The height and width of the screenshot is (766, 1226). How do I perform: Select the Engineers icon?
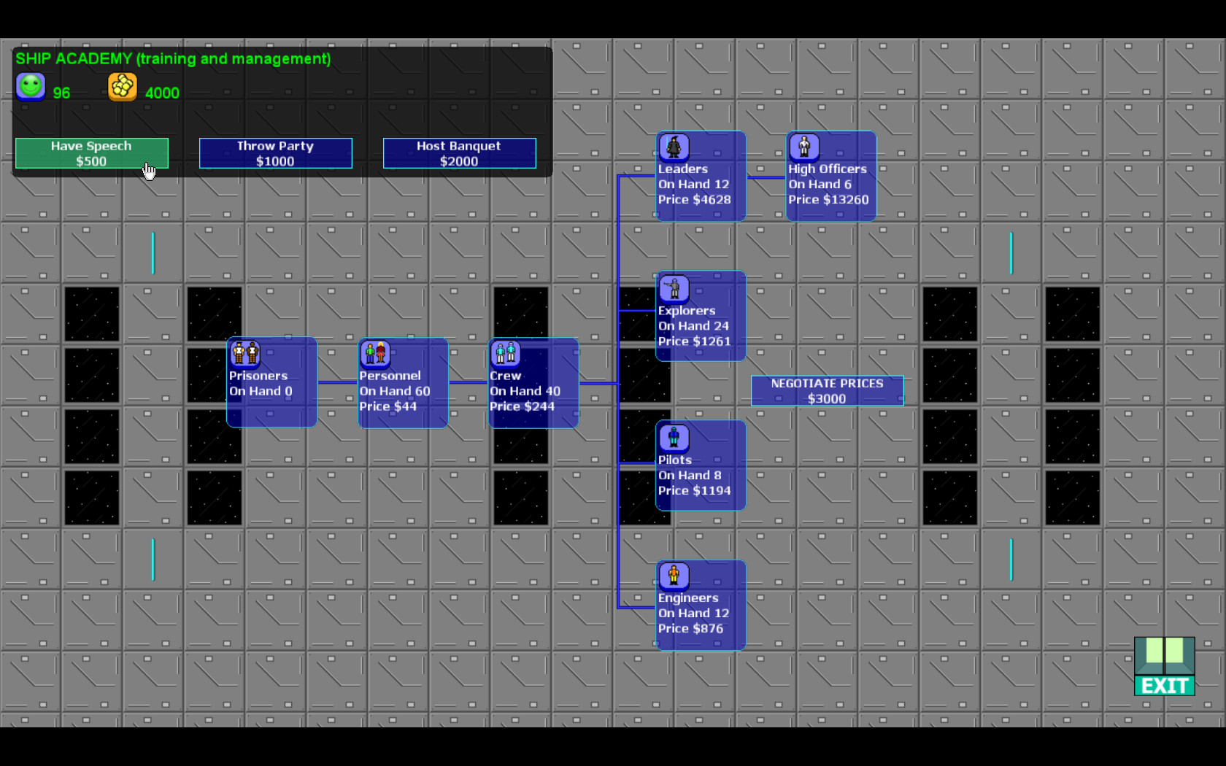click(x=674, y=576)
